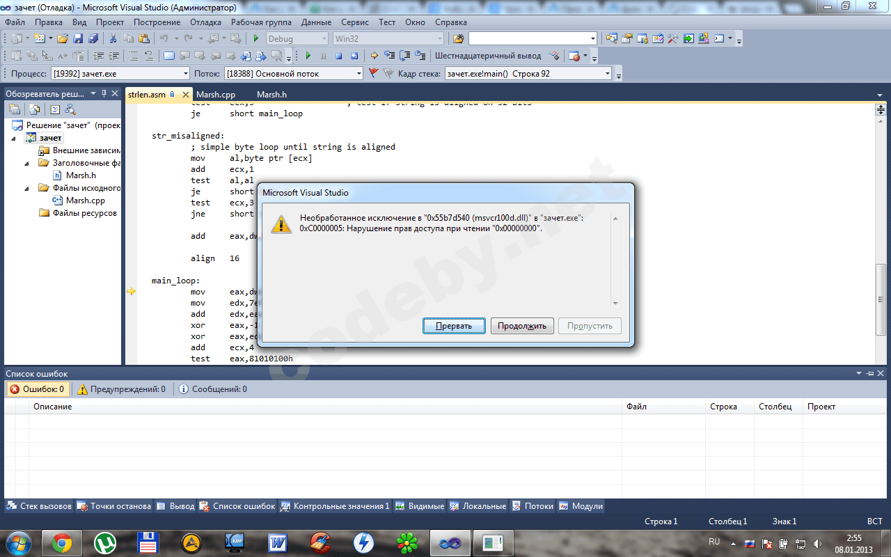891x557 pixels.
Task: Toggle the Messages filter in Error List
Action: (212, 389)
